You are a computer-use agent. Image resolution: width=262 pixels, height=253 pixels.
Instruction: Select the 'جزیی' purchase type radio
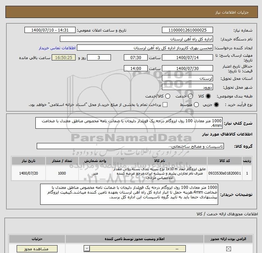tap(216, 105)
